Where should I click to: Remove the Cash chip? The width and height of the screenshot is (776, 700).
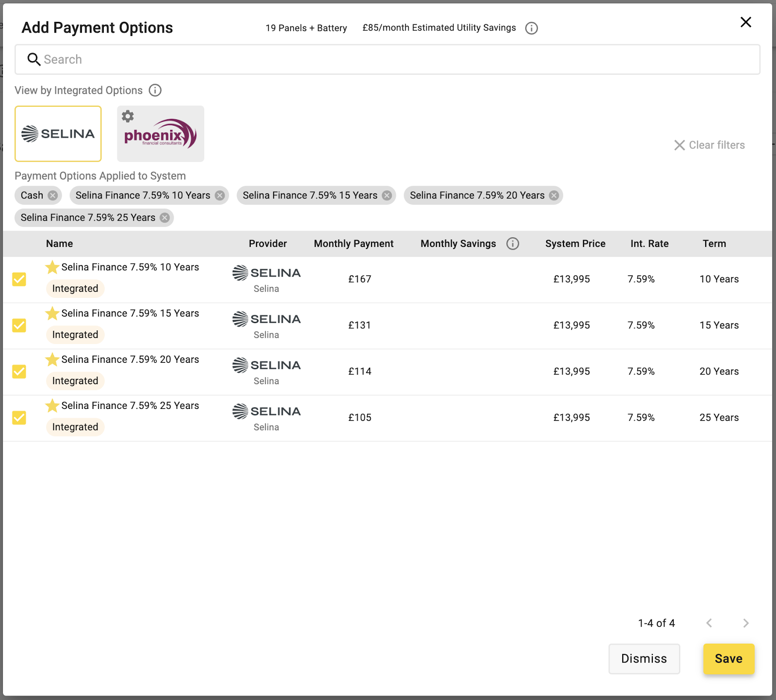click(53, 195)
